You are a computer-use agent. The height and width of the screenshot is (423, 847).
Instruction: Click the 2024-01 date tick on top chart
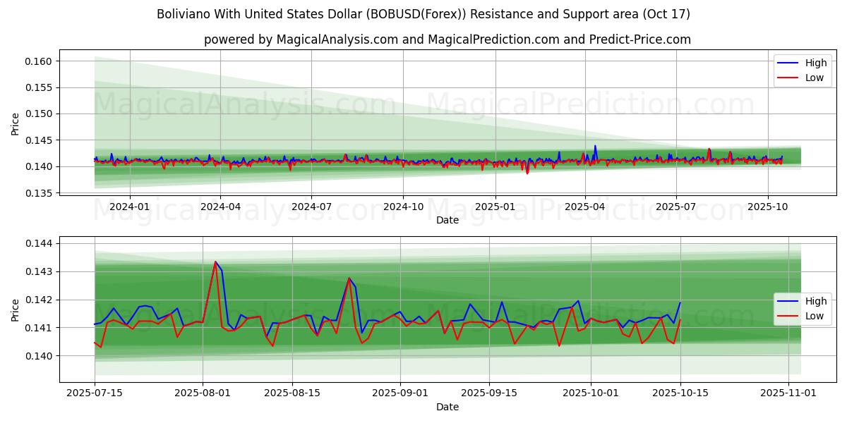coord(129,207)
